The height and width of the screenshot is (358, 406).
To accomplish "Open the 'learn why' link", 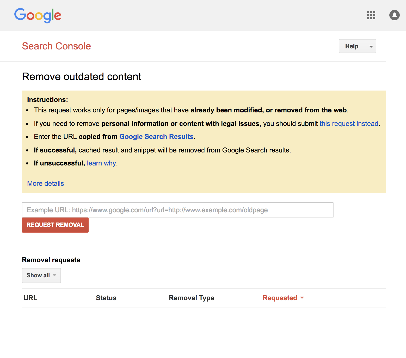I will click(x=101, y=163).
